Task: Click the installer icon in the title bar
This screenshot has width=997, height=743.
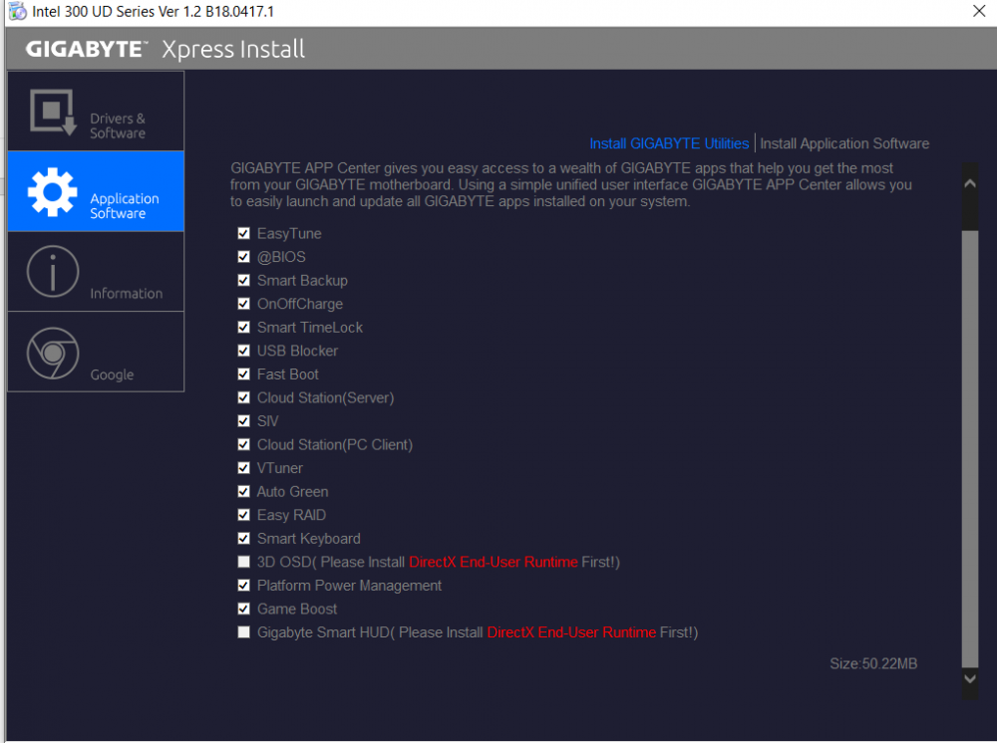Action: point(17,11)
